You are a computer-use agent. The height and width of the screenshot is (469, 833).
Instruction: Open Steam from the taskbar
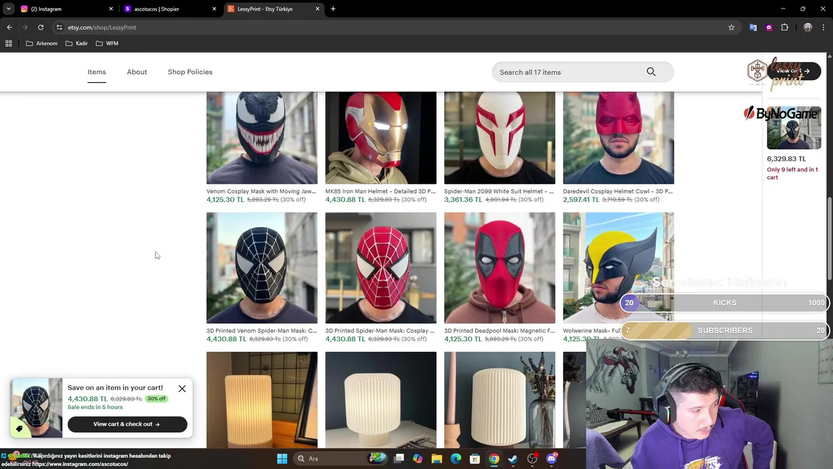pyautogui.click(x=513, y=459)
